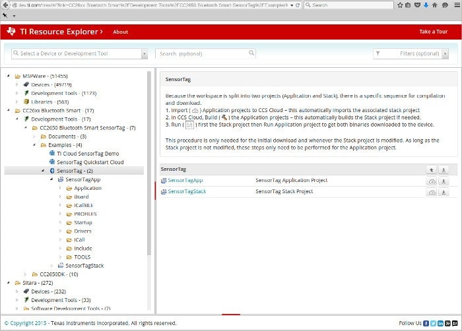
Task: Collapse CC26xx Bluetooth Smart node arrow
Action: (8, 110)
